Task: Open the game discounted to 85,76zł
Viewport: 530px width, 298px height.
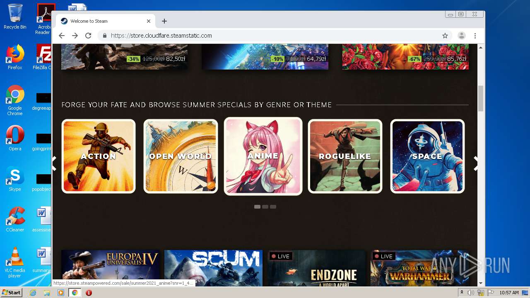Action: (x=405, y=57)
